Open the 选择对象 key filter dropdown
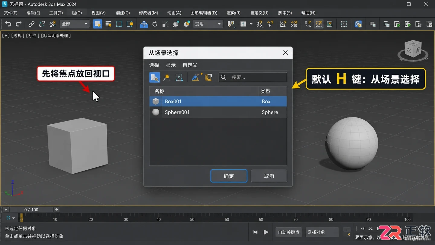This screenshot has width=435, height=245. (x=322, y=232)
